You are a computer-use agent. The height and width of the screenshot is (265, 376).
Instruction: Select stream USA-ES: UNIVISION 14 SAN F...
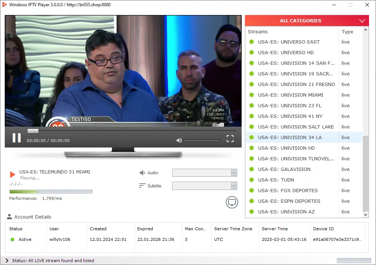(304, 63)
